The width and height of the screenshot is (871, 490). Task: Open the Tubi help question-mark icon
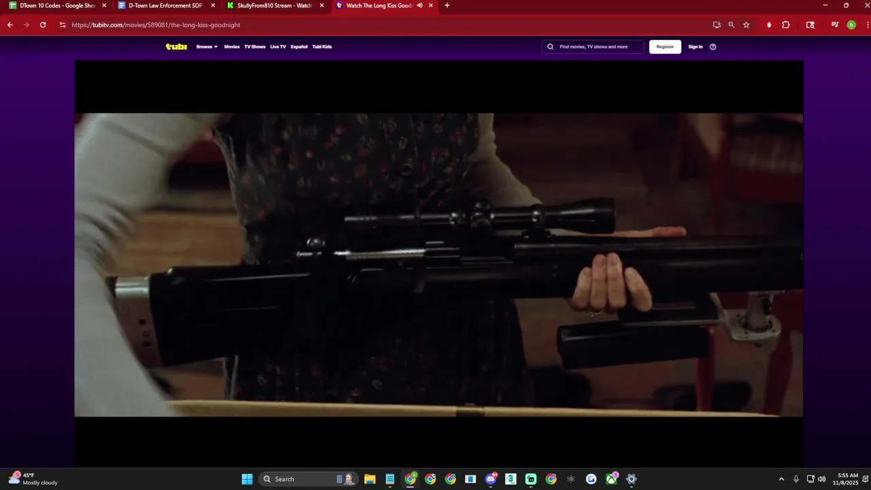pos(713,47)
